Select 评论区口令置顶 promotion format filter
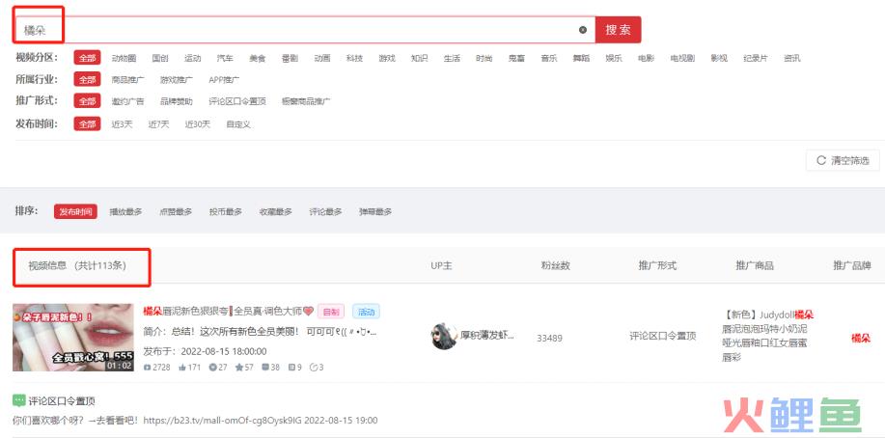This screenshot has width=885, height=438. click(x=237, y=101)
